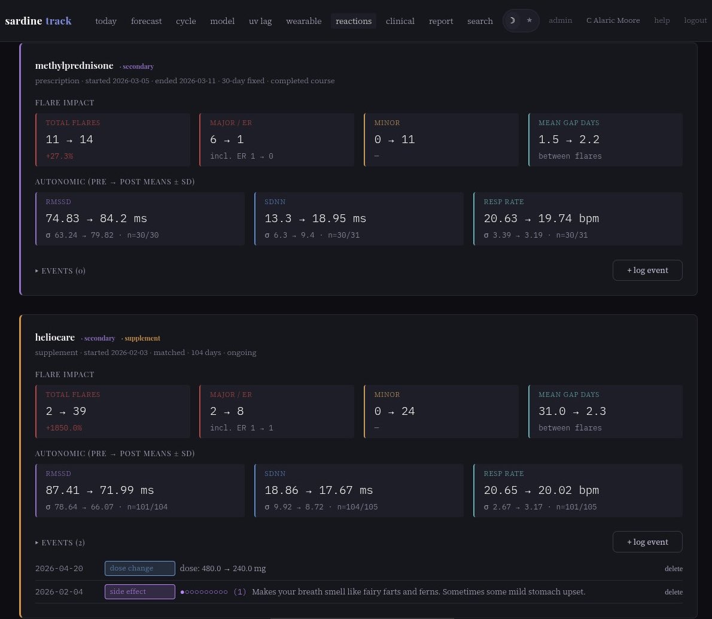The height and width of the screenshot is (619, 712).
Task: Go to the wearable page
Action: click(304, 21)
